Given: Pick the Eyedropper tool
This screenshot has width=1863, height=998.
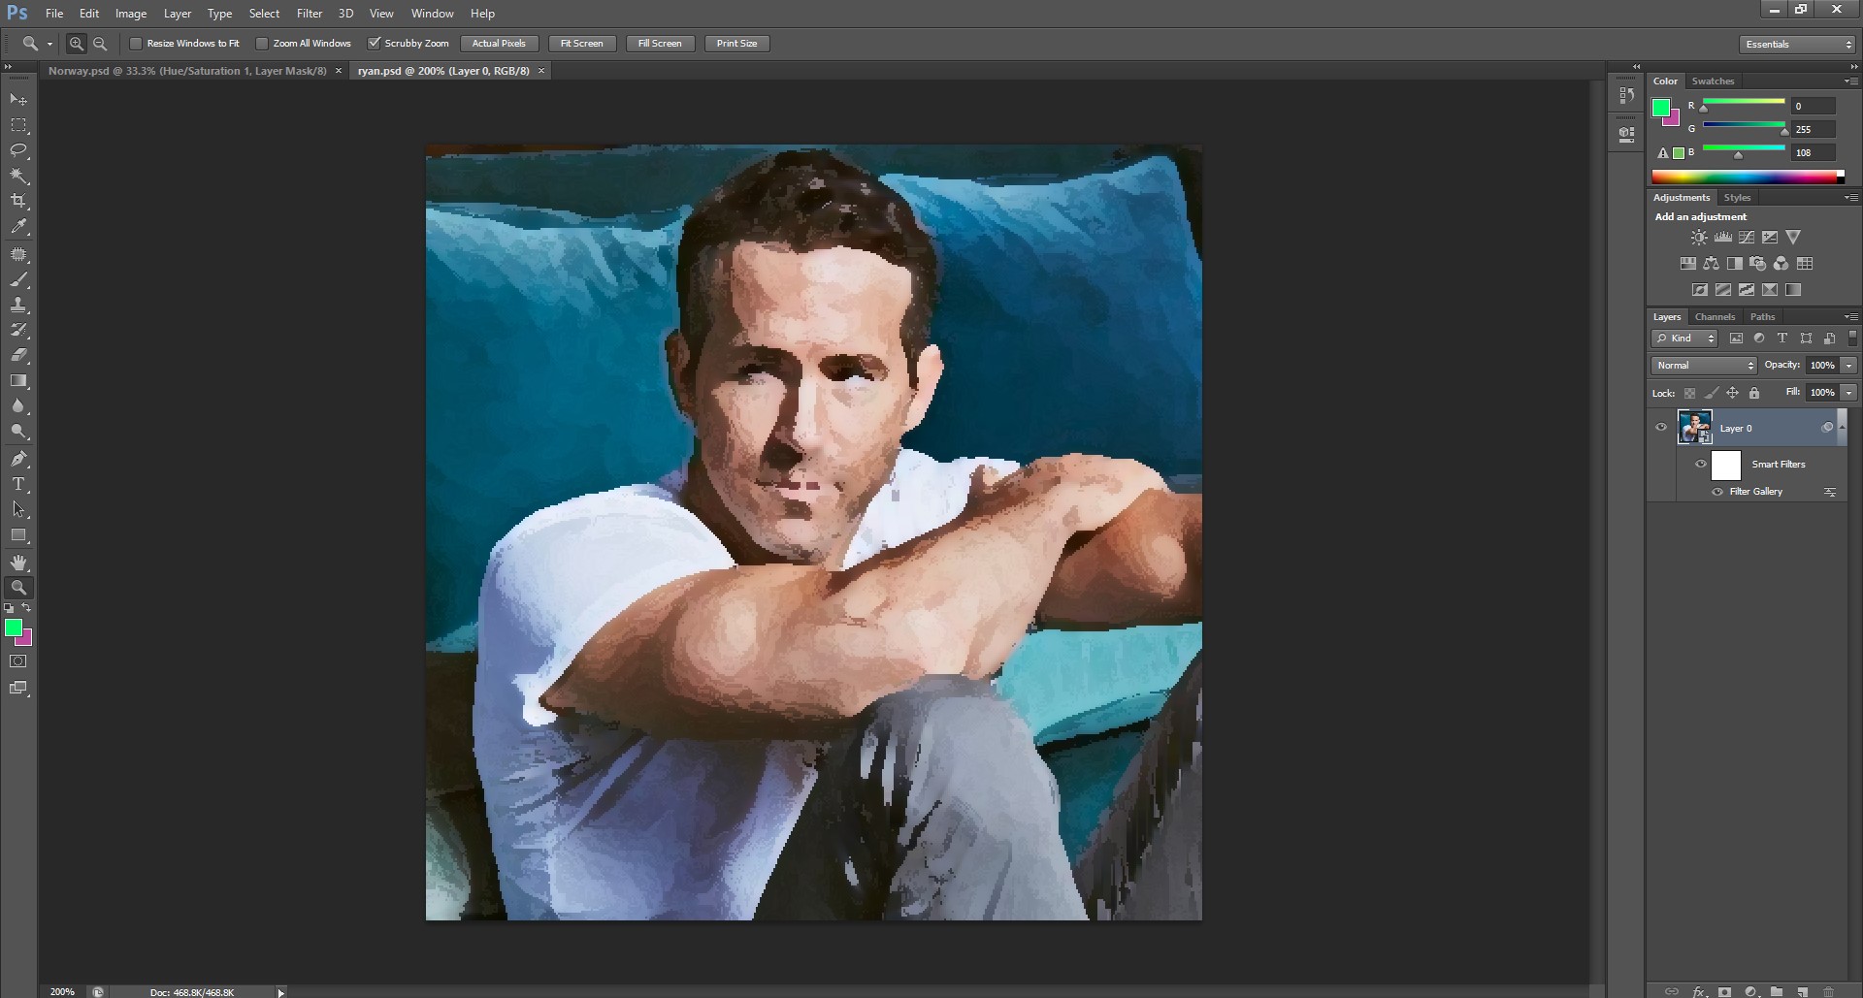Looking at the screenshot, I should 18,227.
